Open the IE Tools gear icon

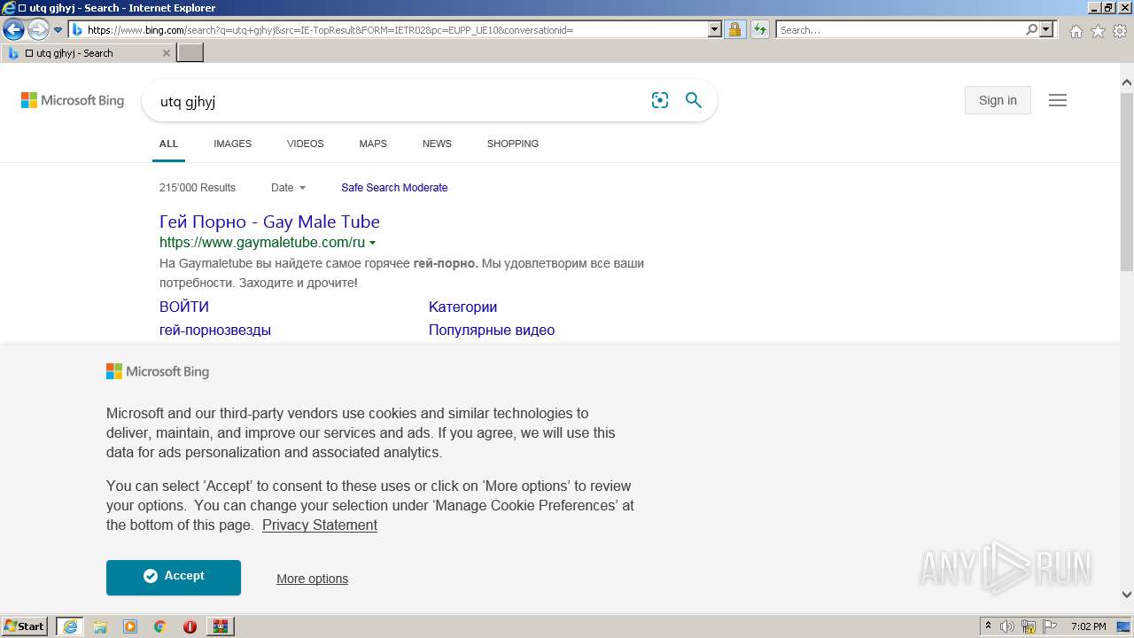pyautogui.click(x=1120, y=31)
